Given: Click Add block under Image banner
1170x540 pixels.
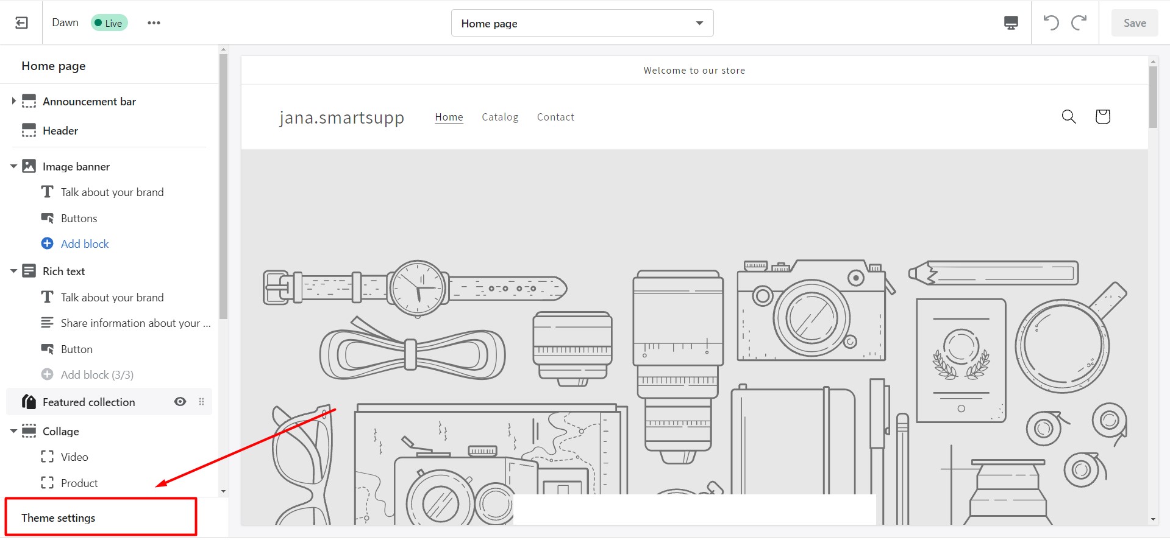Looking at the screenshot, I should click(85, 244).
